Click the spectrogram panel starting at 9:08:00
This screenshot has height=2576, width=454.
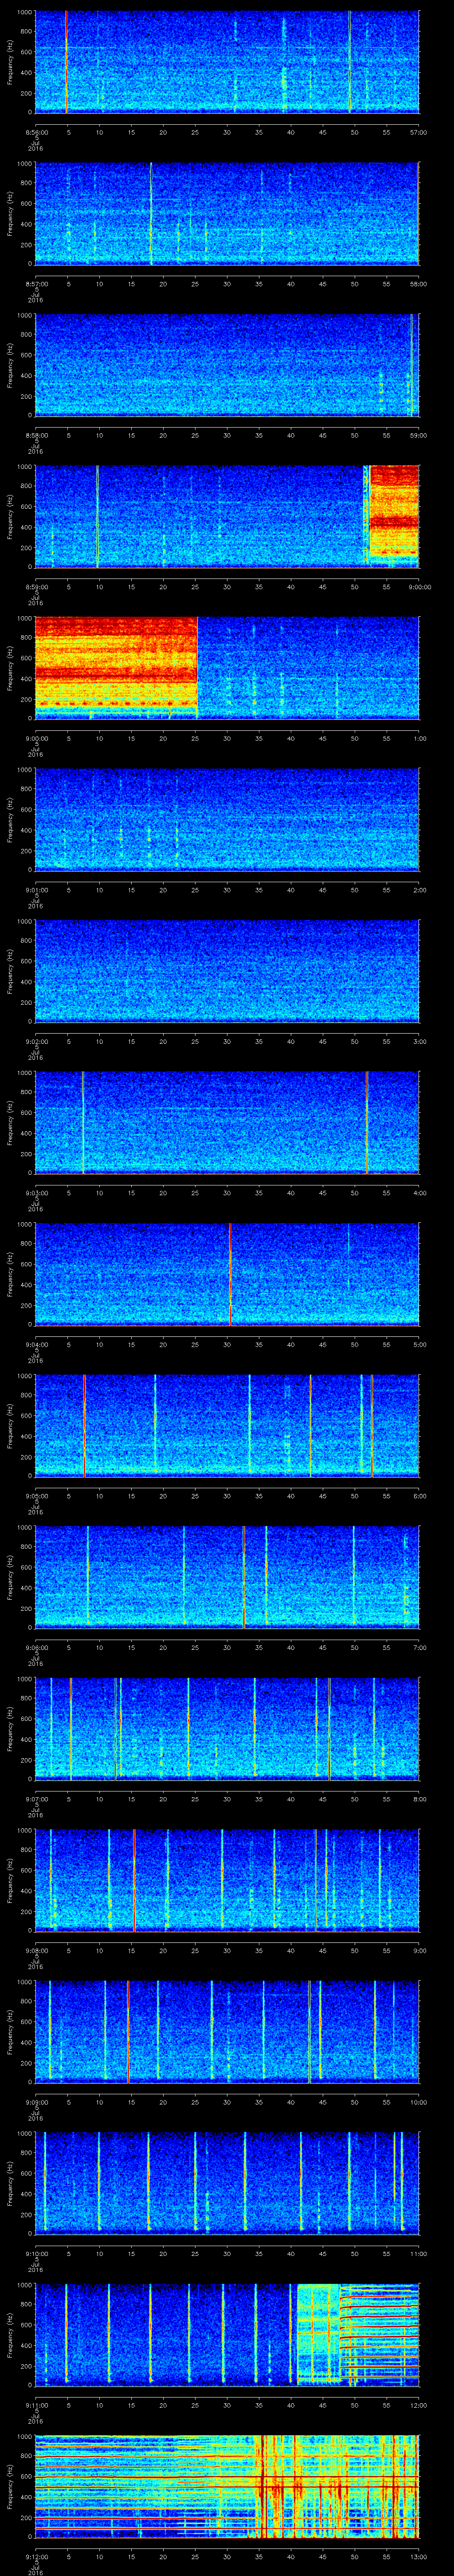pyautogui.click(x=227, y=1880)
